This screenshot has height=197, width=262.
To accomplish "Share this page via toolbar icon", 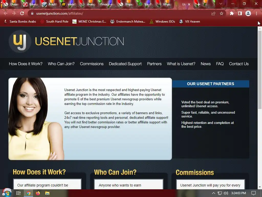I will (213, 13).
